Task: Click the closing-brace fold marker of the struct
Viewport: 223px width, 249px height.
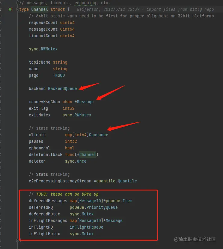Action: (x=17, y=240)
